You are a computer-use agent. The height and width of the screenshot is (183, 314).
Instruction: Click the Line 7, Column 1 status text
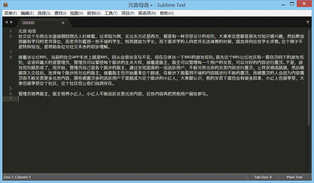[x=17, y=177]
